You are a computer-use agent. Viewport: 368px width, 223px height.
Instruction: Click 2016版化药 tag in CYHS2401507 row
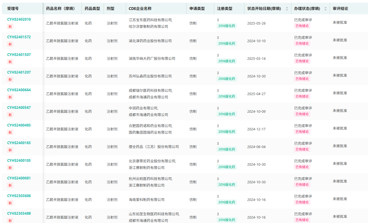227,61
